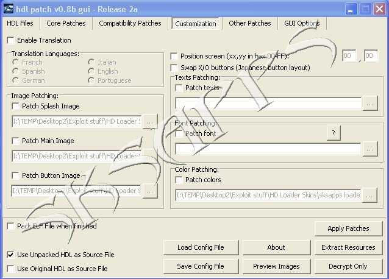Screen dimensions: 389x279
Task: Click the second position hex field
Action: 371,56
